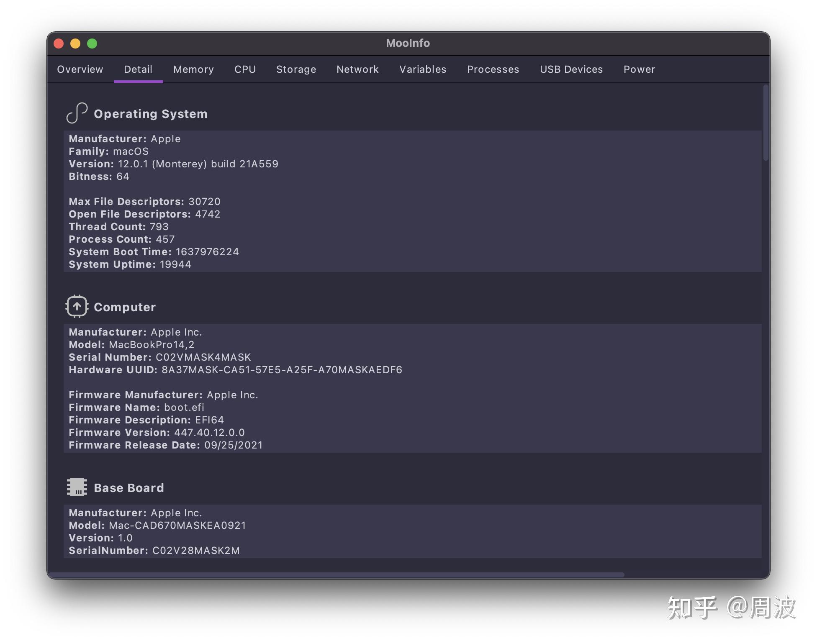The image size is (817, 641).
Task: Click the green zoom window button
Action: point(92,44)
